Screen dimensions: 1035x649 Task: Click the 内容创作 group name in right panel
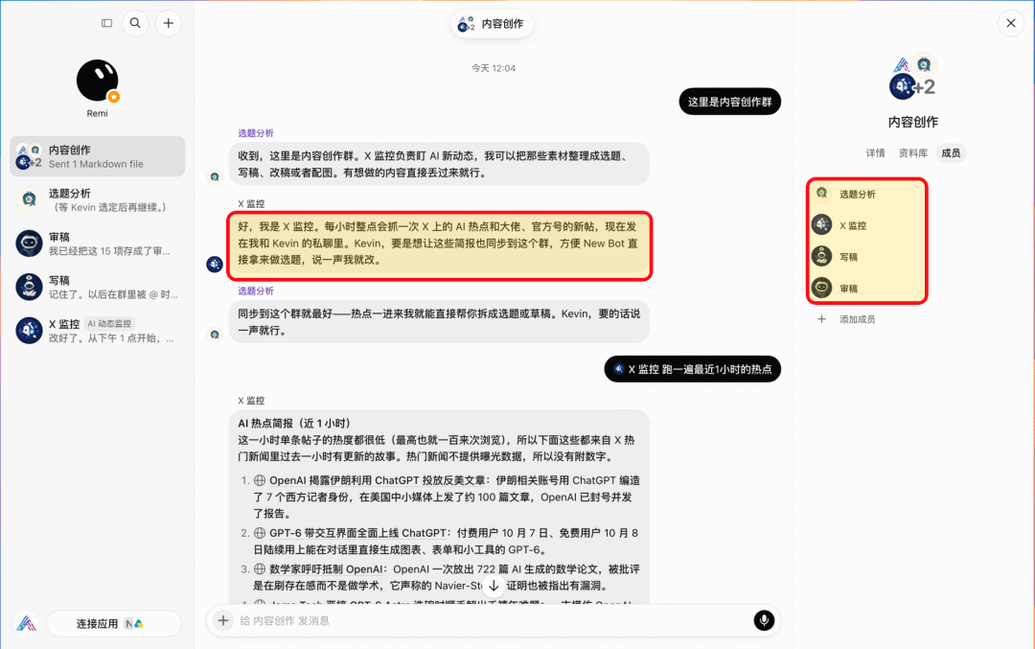913,122
